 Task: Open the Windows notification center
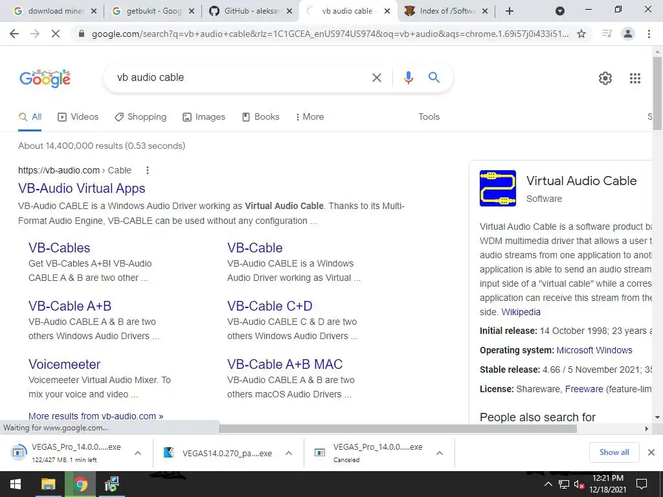642,484
